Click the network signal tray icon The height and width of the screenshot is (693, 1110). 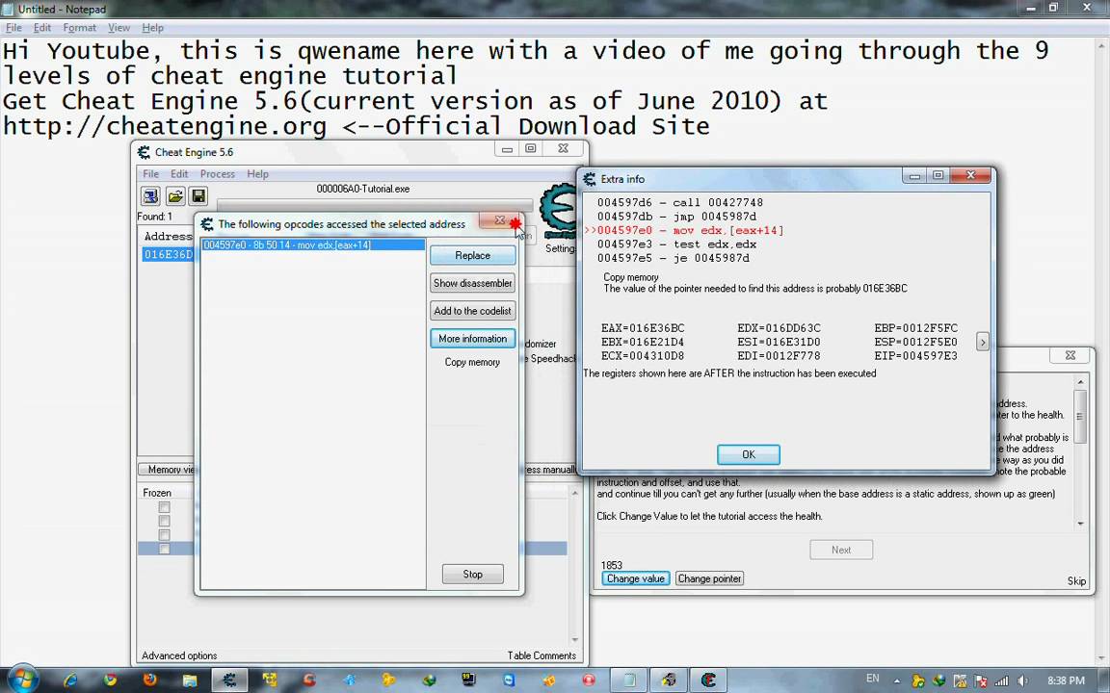1002,681
